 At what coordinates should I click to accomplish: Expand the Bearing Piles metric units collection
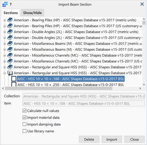point(5,20)
